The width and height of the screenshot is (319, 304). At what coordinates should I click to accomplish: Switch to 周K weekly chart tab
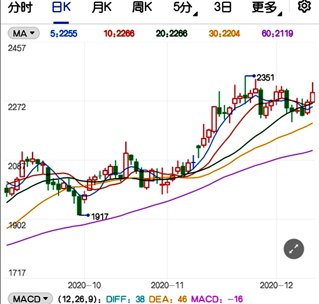[x=142, y=8]
